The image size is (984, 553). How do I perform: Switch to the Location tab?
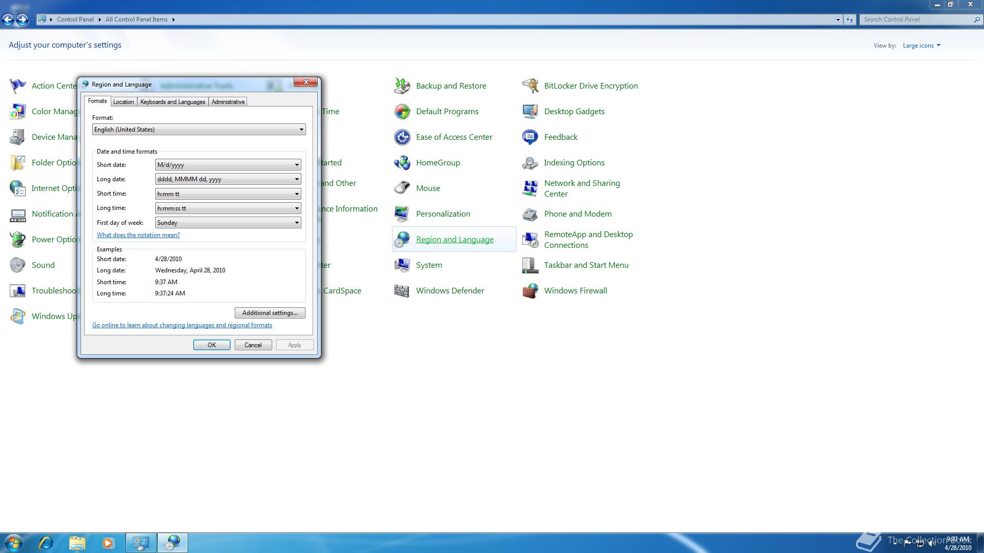[124, 102]
